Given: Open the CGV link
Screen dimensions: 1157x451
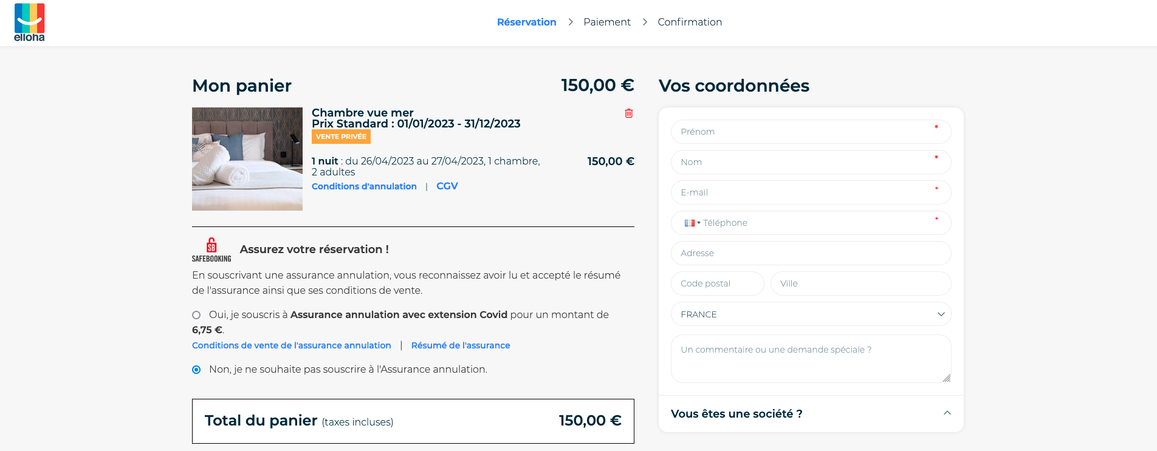Looking at the screenshot, I should [x=447, y=186].
